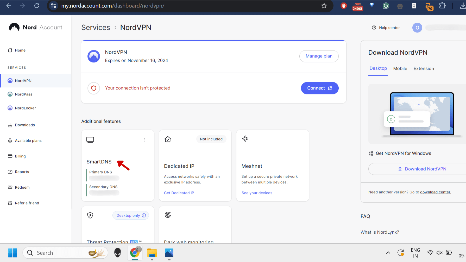
Task: Switch to the Mobile download tab
Action: 400,68
